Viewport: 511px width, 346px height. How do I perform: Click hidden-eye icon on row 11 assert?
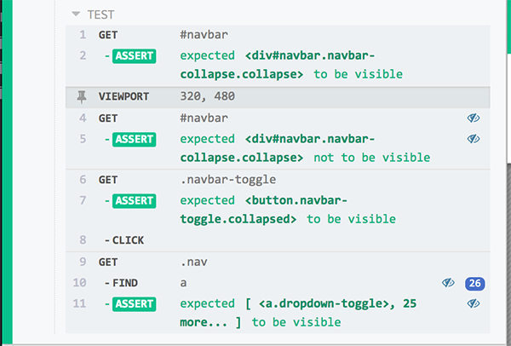pos(473,303)
